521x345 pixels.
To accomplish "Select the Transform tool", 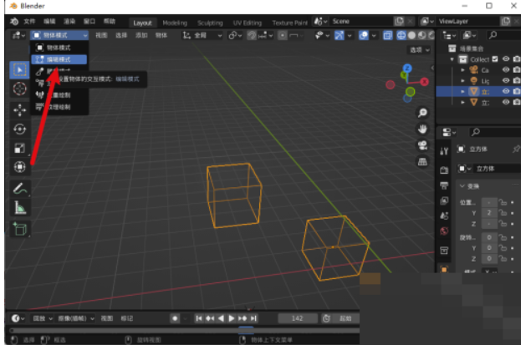I will [x=19, y=167].
